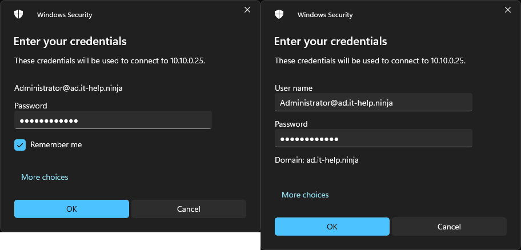The width and height of the screenshot is (521, 250).
Task: Close the right Windows Security dialog
Action: pos(508,10)
